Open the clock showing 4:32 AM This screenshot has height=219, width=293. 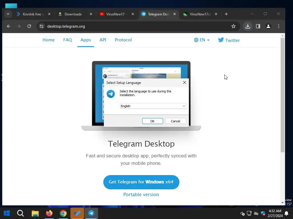click(275, 213)
